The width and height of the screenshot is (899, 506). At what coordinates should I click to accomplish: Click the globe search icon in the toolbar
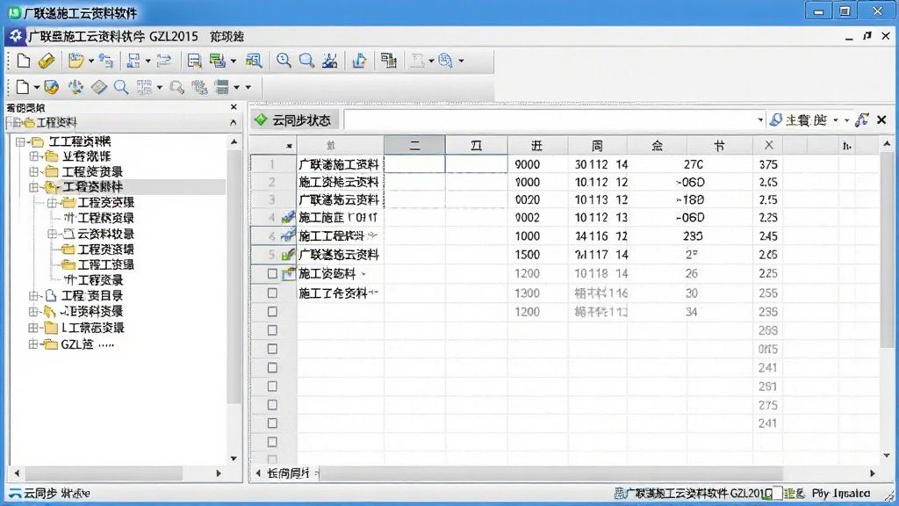(445, 61)
